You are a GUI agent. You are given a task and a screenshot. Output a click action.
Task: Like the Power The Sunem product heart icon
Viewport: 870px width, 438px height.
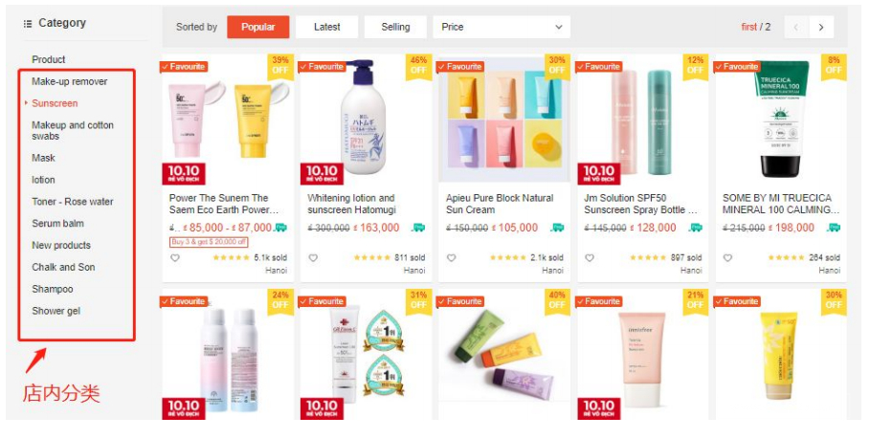pyautogui.click(x=175, y=258)
